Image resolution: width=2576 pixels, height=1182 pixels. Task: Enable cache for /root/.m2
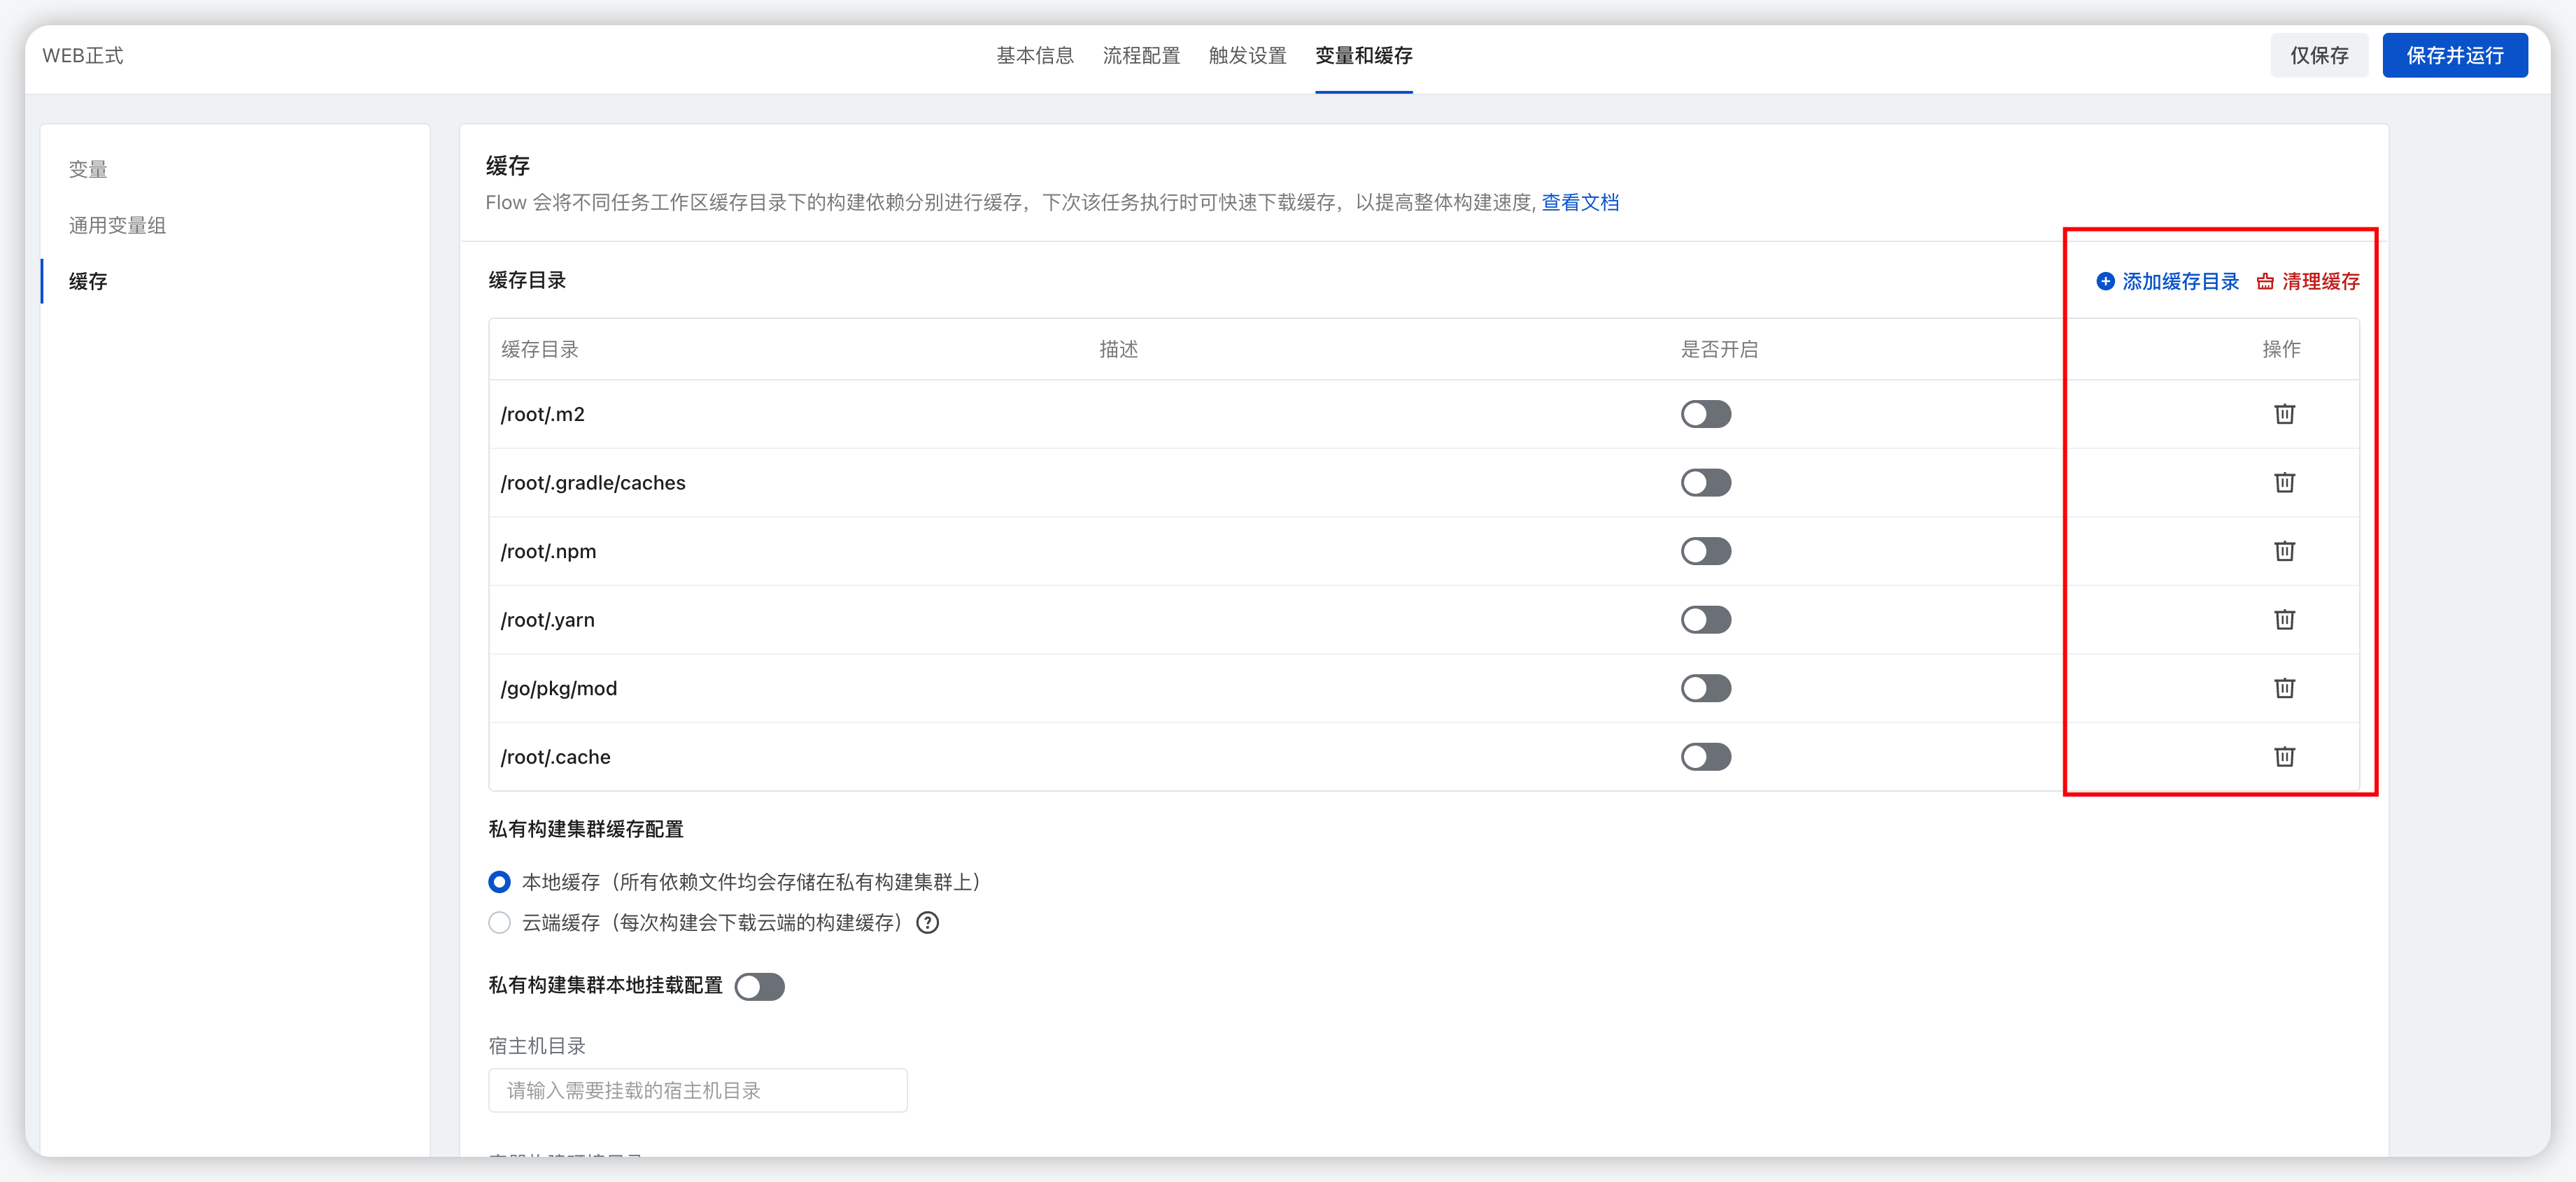click(1705, 414)
